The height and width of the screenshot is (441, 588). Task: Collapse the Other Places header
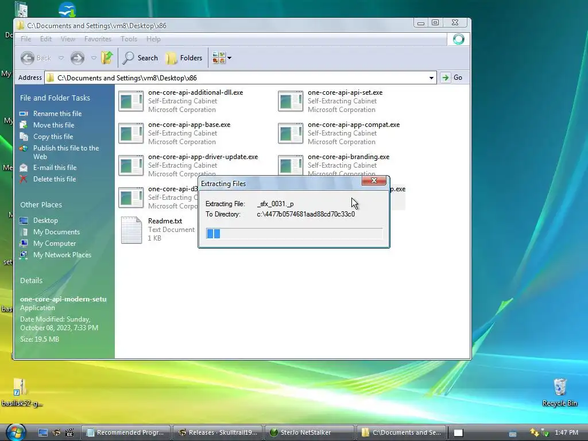tap(41, 205)
